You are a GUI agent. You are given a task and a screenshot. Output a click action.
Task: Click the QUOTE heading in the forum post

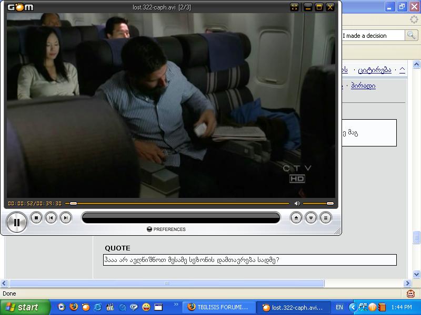pos(117,248)
